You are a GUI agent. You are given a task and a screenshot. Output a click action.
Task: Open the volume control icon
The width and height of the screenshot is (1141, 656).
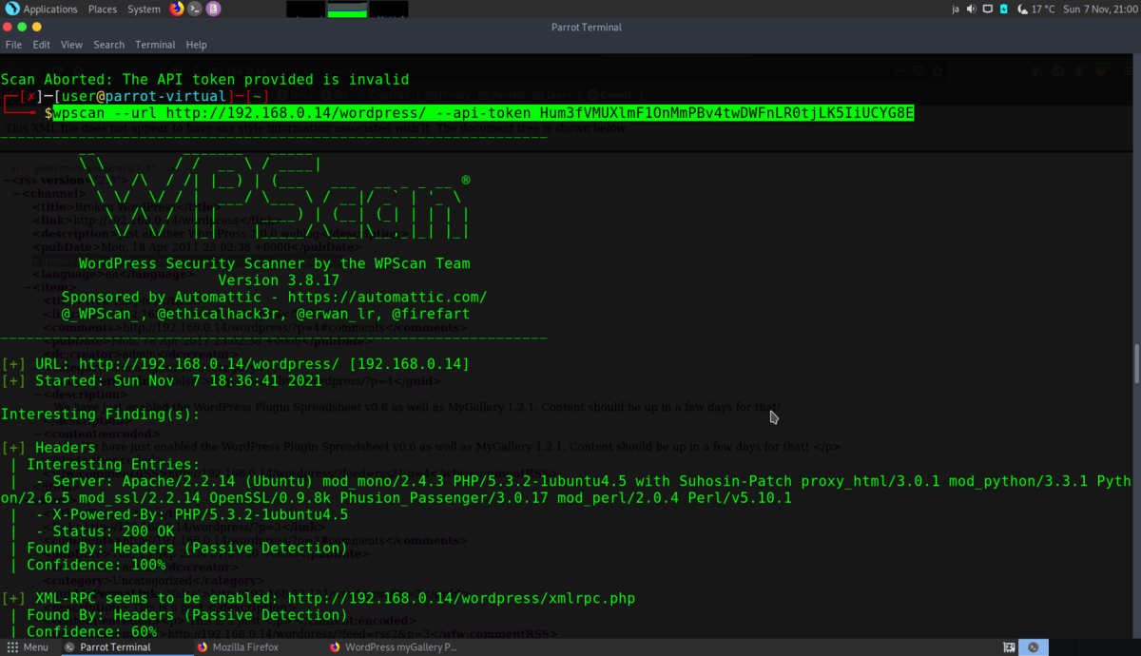point(971,9)
